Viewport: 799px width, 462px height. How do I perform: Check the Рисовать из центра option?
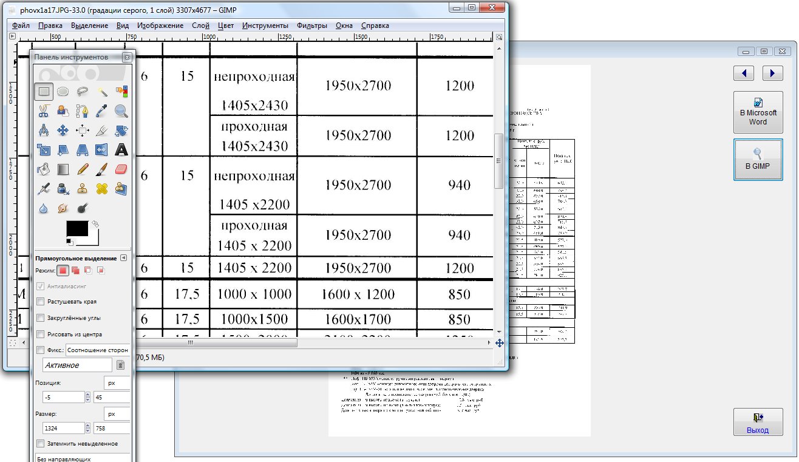click(41, 334)
